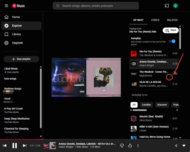Viewport: 190px width, 152px height.
Task: Click the playlist sidebar scroll-up arrow
Action: pyautogui.click(x=41, y=67)
